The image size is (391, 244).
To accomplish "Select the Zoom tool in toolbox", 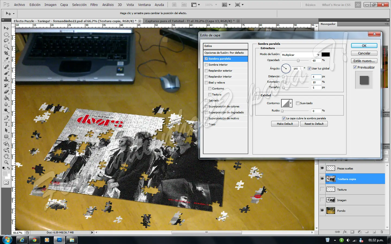I will (6, 162).
